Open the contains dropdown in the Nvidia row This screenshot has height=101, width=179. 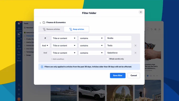pos(91,38)
